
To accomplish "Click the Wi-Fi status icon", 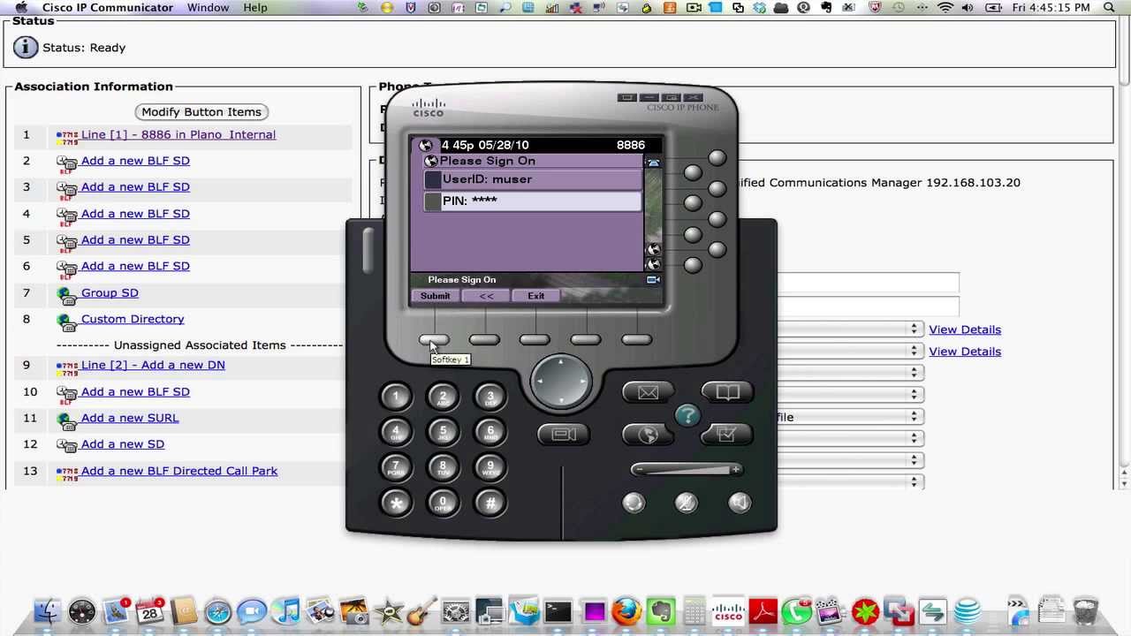I will coord(945,8).
